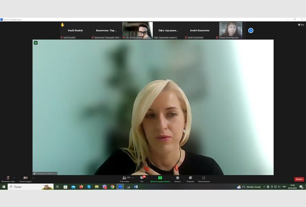Open Viber from the taskbar

pos(105,187)
